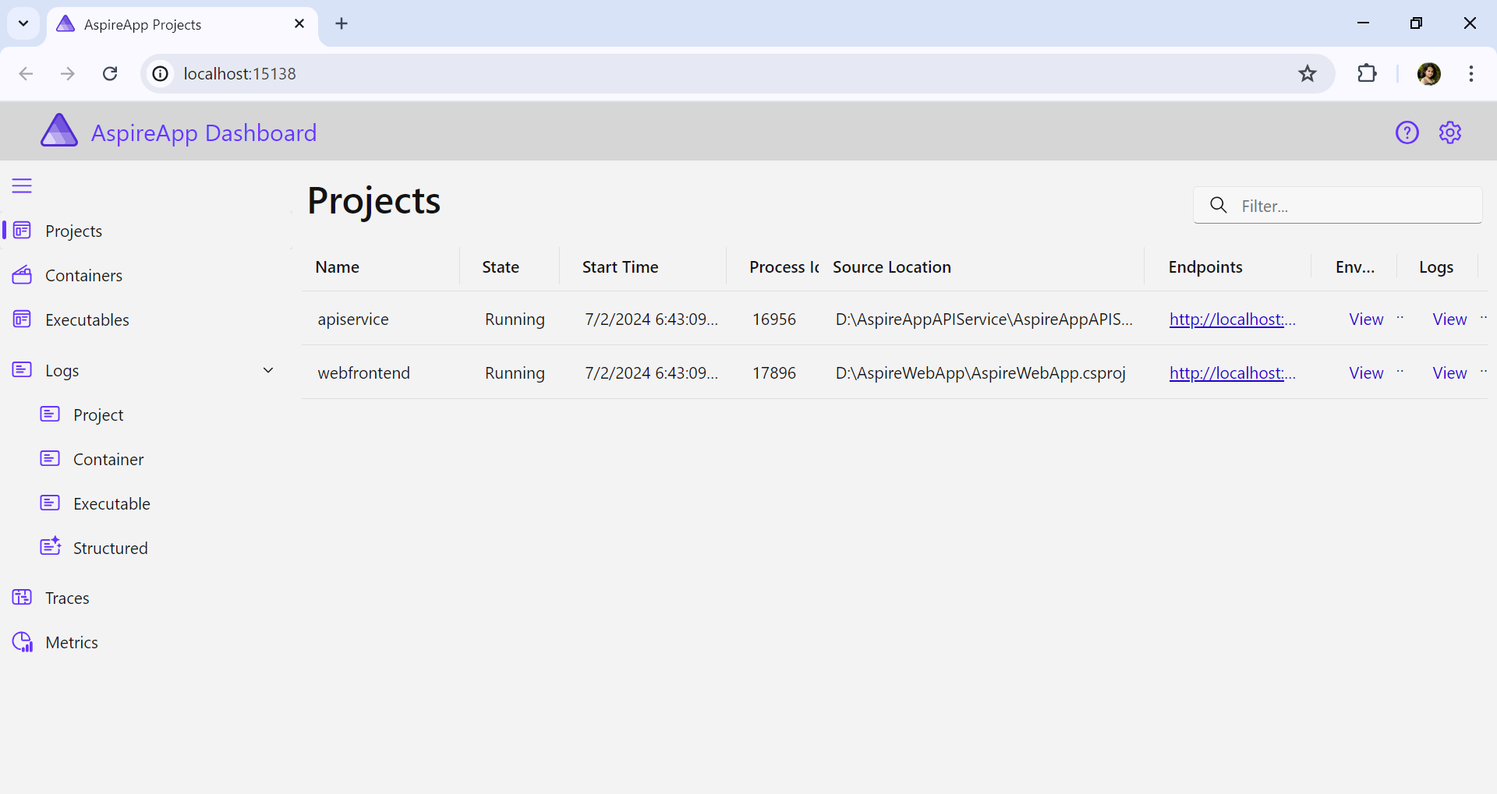
Task: View environment variables for apiservice
Action: [1366, 319]
